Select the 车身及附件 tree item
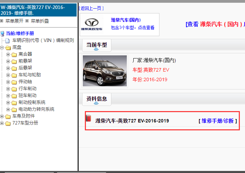 24,116
